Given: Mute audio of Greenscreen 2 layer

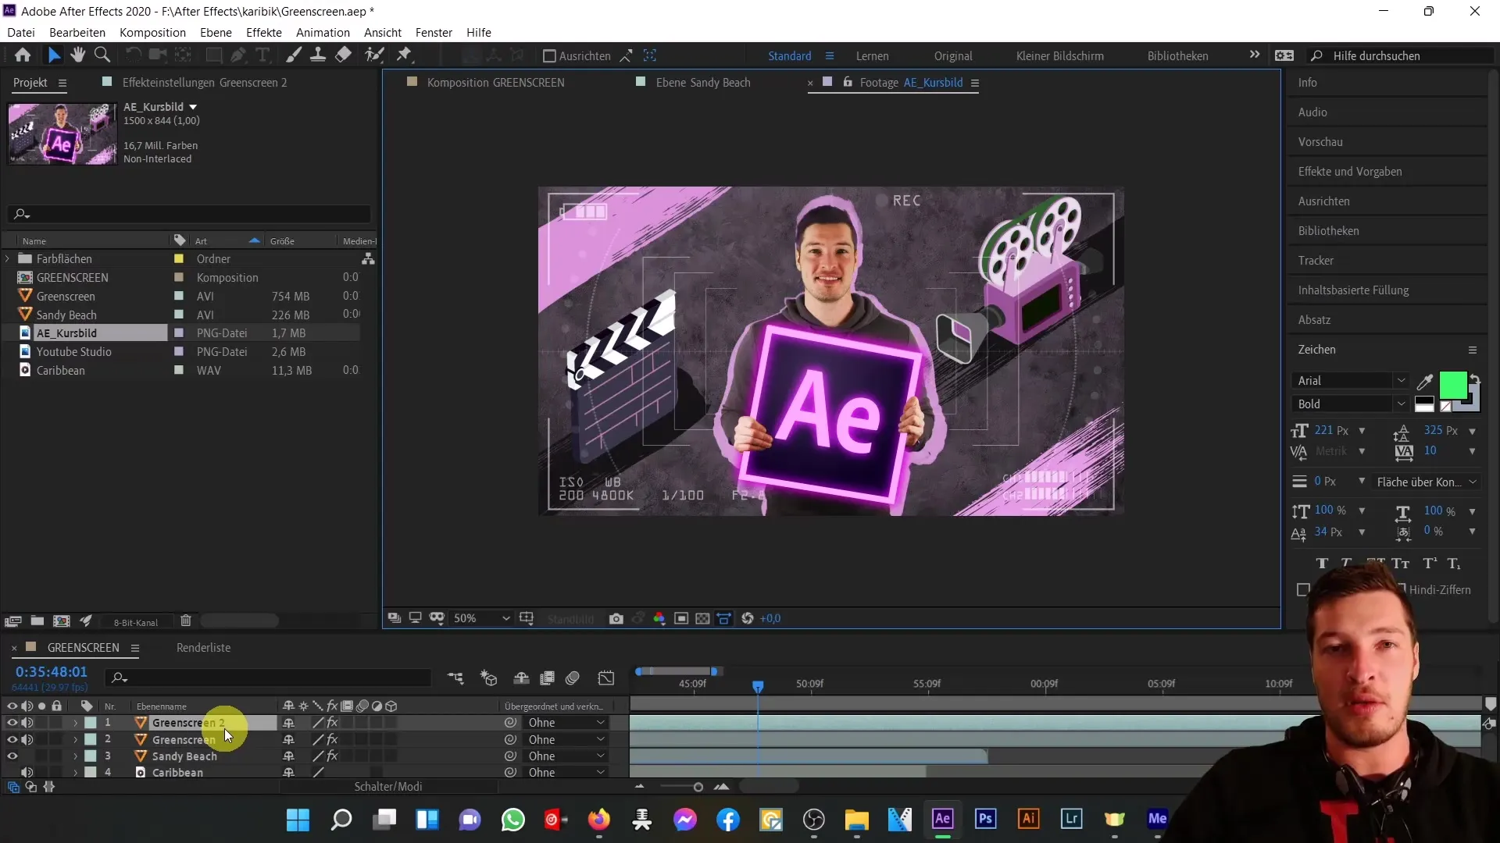Looking at the screenshot, I should click(27, 723).
